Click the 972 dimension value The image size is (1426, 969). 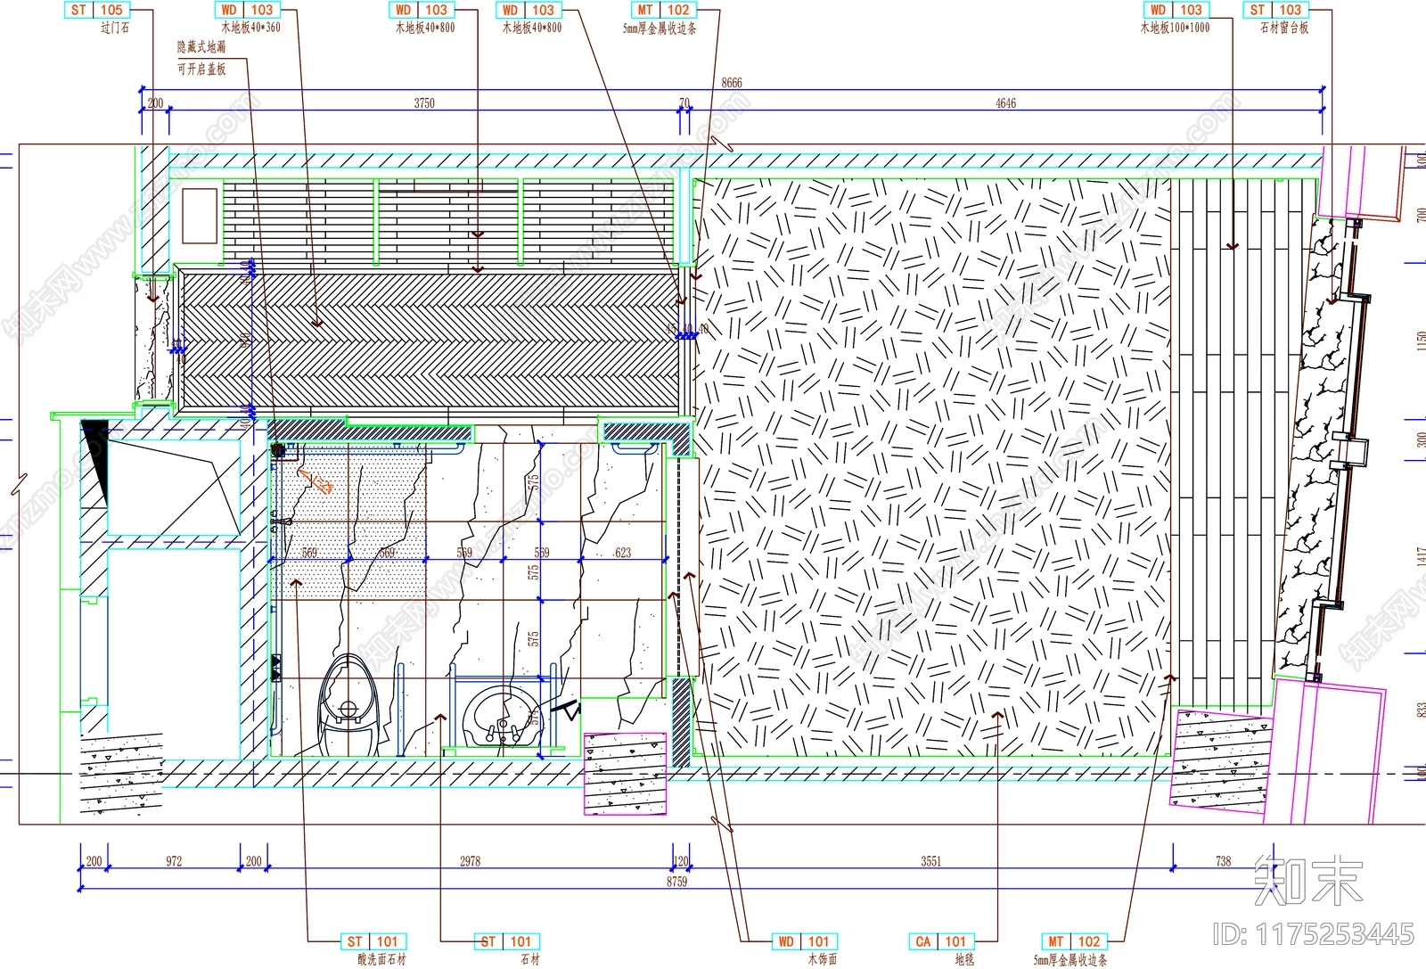tap(174, 861)
